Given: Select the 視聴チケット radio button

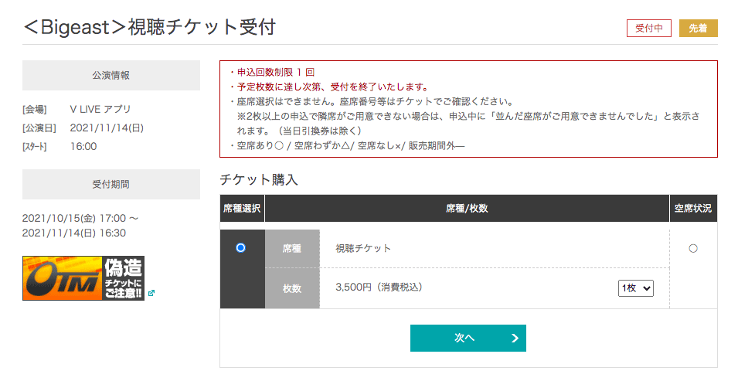Looking at the screenshot, I should coord(240,248).
